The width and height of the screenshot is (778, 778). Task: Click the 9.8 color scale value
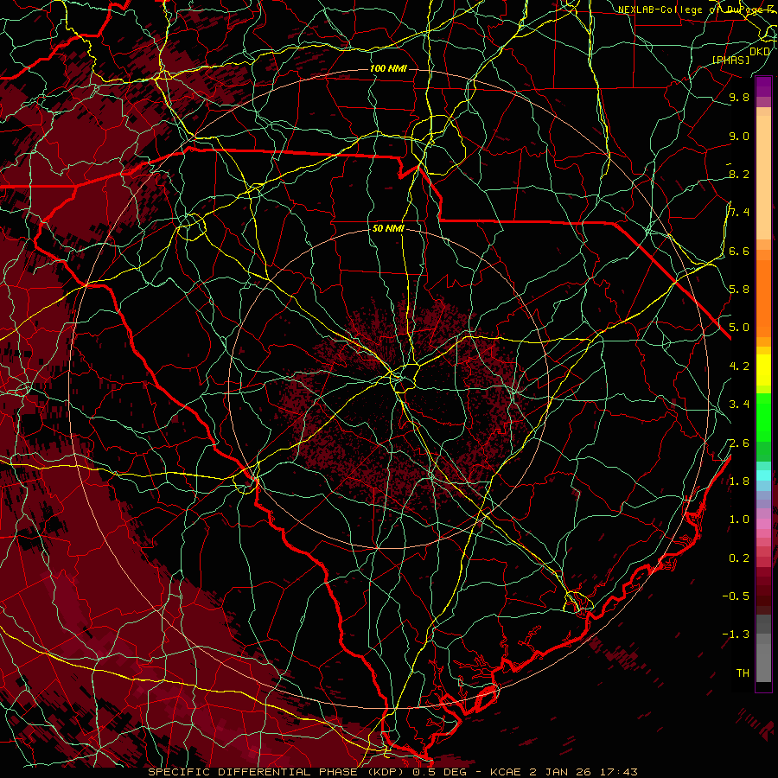739,98
